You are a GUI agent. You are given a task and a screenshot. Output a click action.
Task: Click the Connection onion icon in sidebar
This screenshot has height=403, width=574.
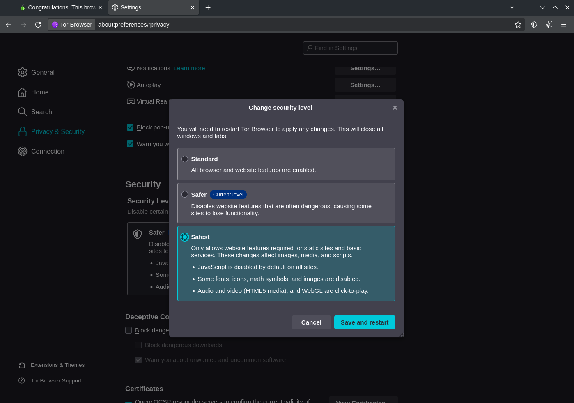click(x=23, y=151)
